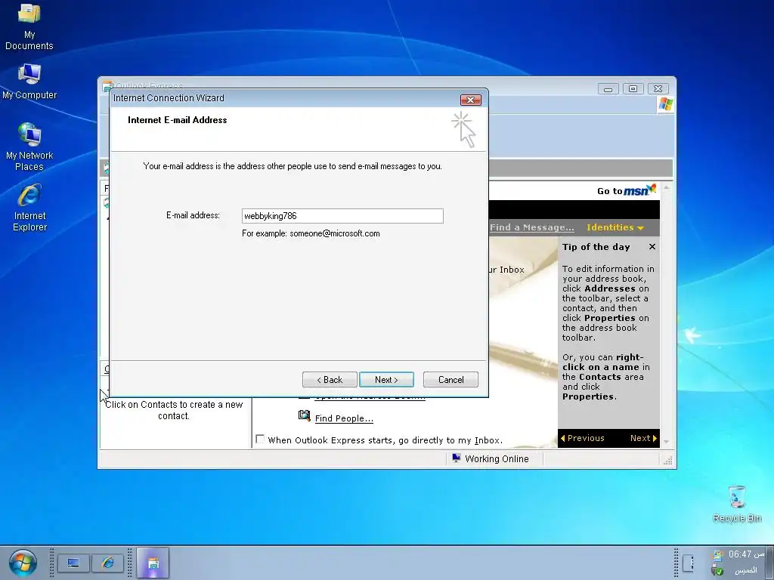This screenshot has width=774, height=580.
Task: Click the E-mail address input field
Action: coord(342,216)
